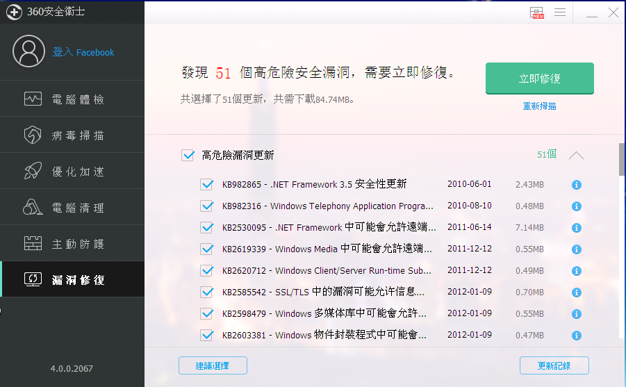Uncheck KB2603381 Windows 物件封裝程式 update
The height and width of the screenshot is (387, 626).
pyautogui.click(x=206, y=335)
